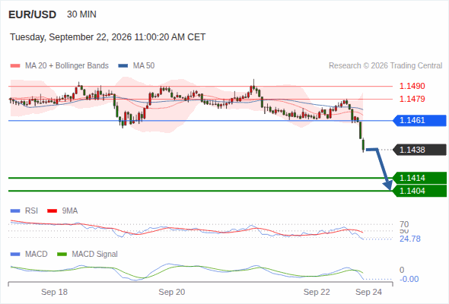Click the Sep 18 date axis label
This screenshot has width=449, height=304.
point(54,292)
